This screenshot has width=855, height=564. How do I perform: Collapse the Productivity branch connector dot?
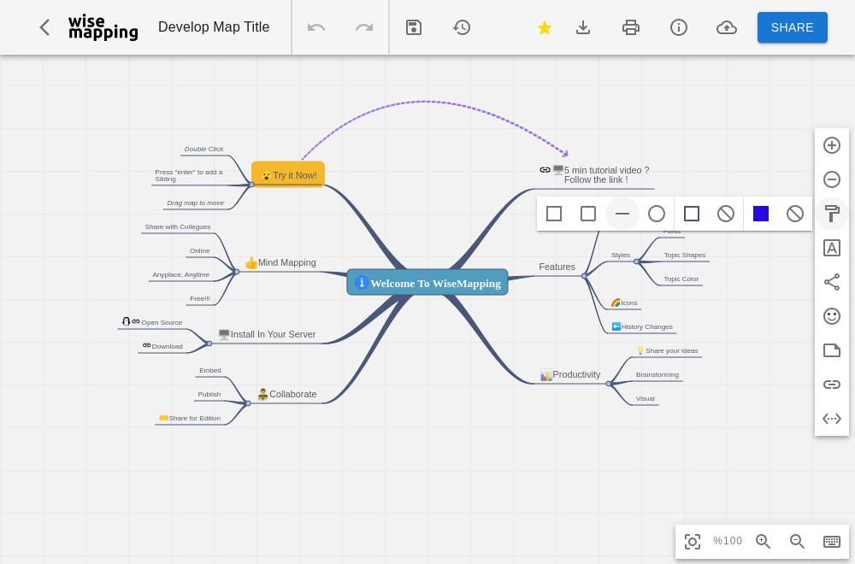click(x=609, y=384)
